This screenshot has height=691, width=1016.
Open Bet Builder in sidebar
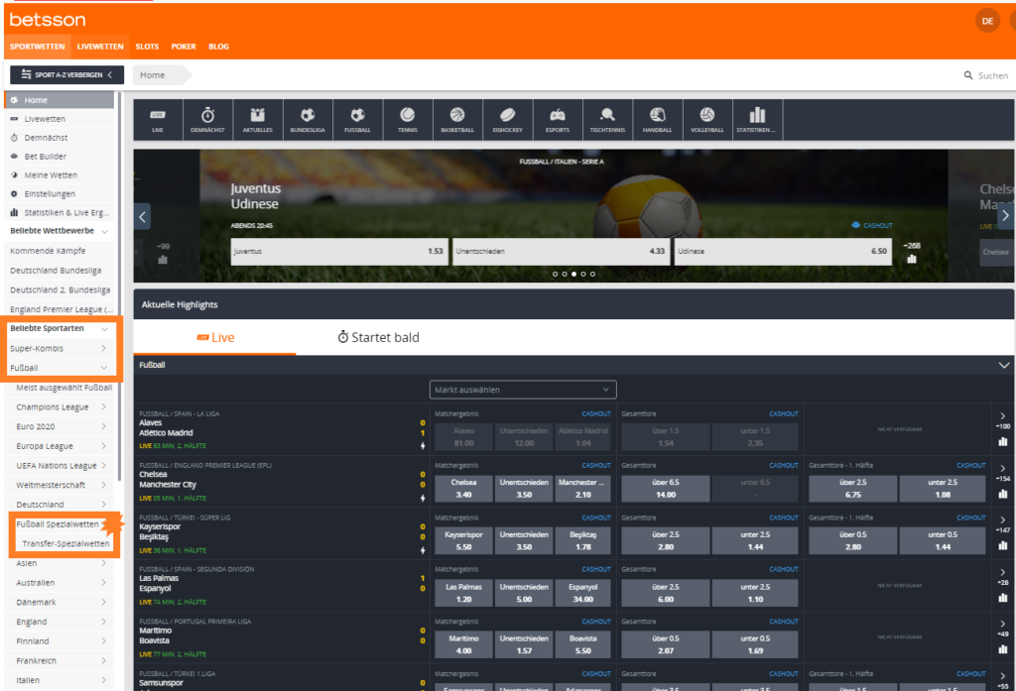[46, 156]
